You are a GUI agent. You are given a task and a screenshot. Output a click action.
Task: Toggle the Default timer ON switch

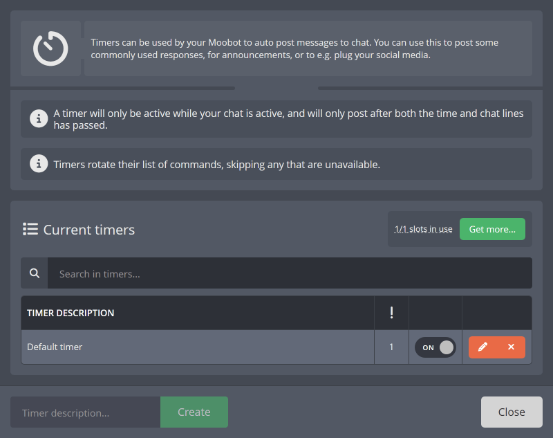click(435, 347)
